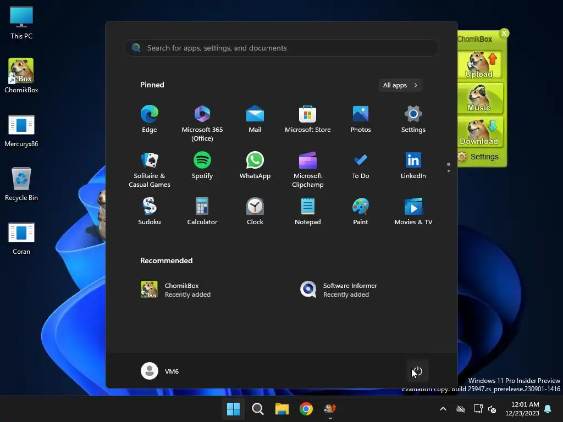Open Settings in the ChomikBox widget
The width and height of the screenshot is (563, 422).
(479, 157)
